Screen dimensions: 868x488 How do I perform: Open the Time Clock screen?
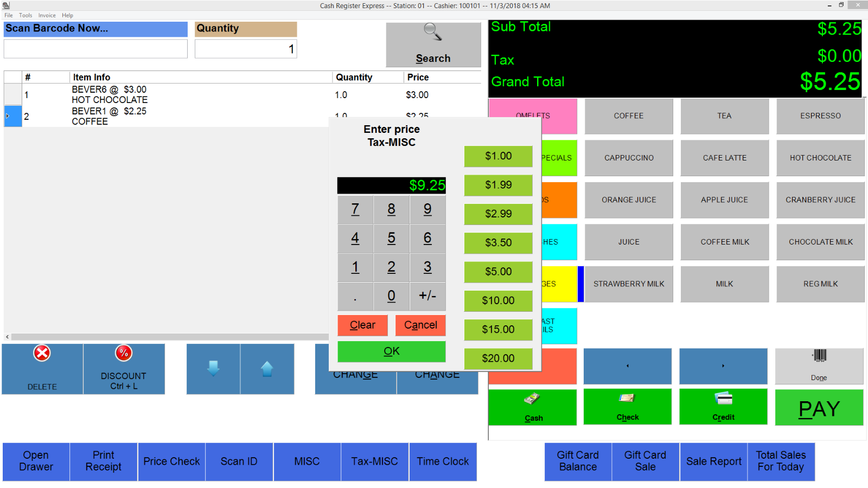[x=443, y=461]
